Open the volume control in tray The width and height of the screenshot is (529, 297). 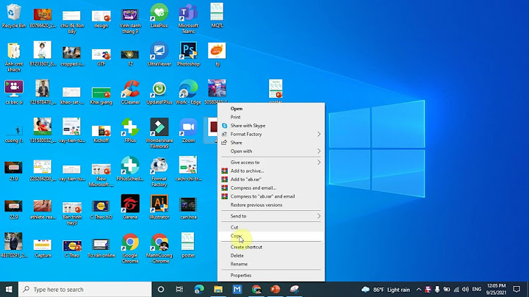click(x=465, y=290)
